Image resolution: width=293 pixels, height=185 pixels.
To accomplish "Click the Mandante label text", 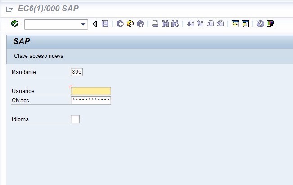I will [x=24, y=72].
